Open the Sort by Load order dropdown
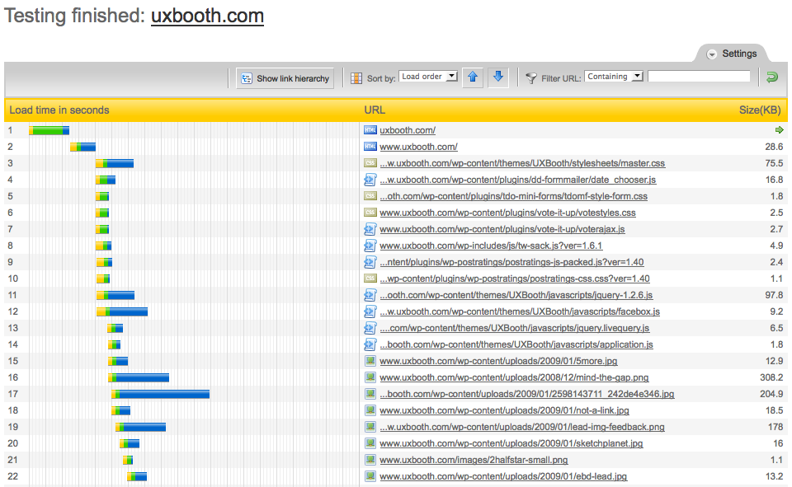This screenshot has height=487, width=792. 428,76
